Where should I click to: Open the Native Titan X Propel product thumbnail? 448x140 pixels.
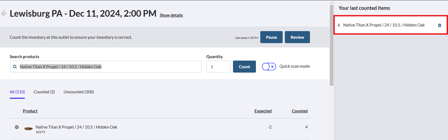(29, 129)
